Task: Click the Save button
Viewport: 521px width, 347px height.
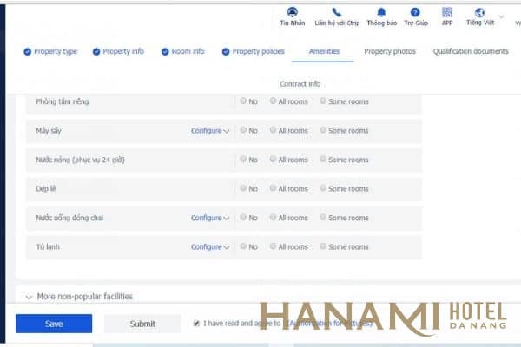Action: click(54, 324)
